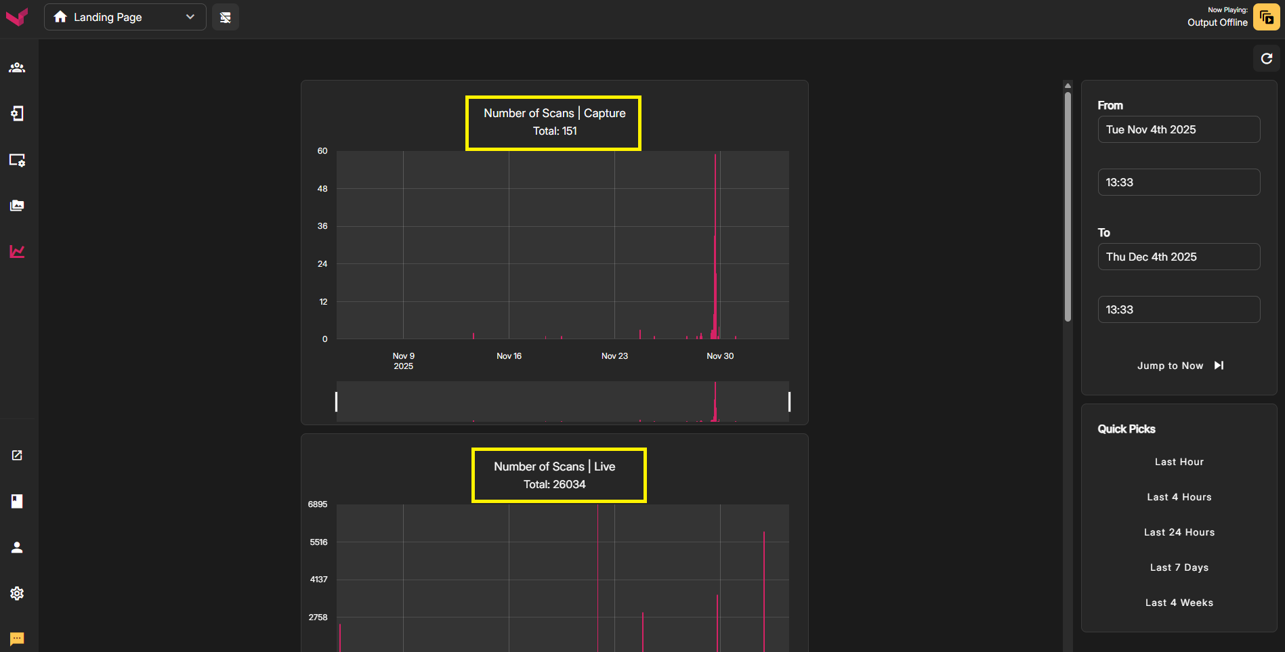Select Last 4 Hours quick pick
Image resolution: width=1285 pixels, height=652 pixels.
coord(1179,497)
